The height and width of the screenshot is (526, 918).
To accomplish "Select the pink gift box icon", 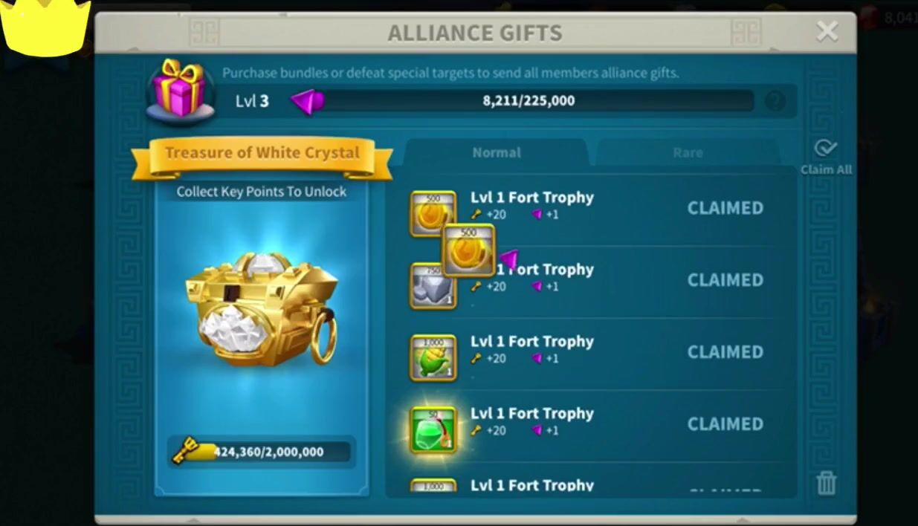I will tap(178, 89).
